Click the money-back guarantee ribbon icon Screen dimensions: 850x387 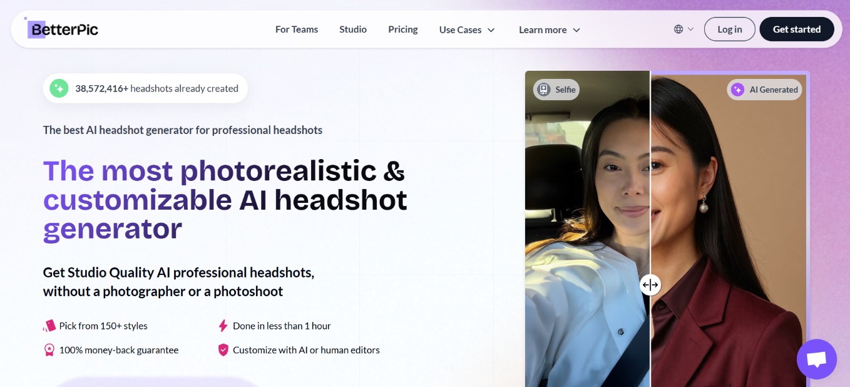tap(49, 350)
